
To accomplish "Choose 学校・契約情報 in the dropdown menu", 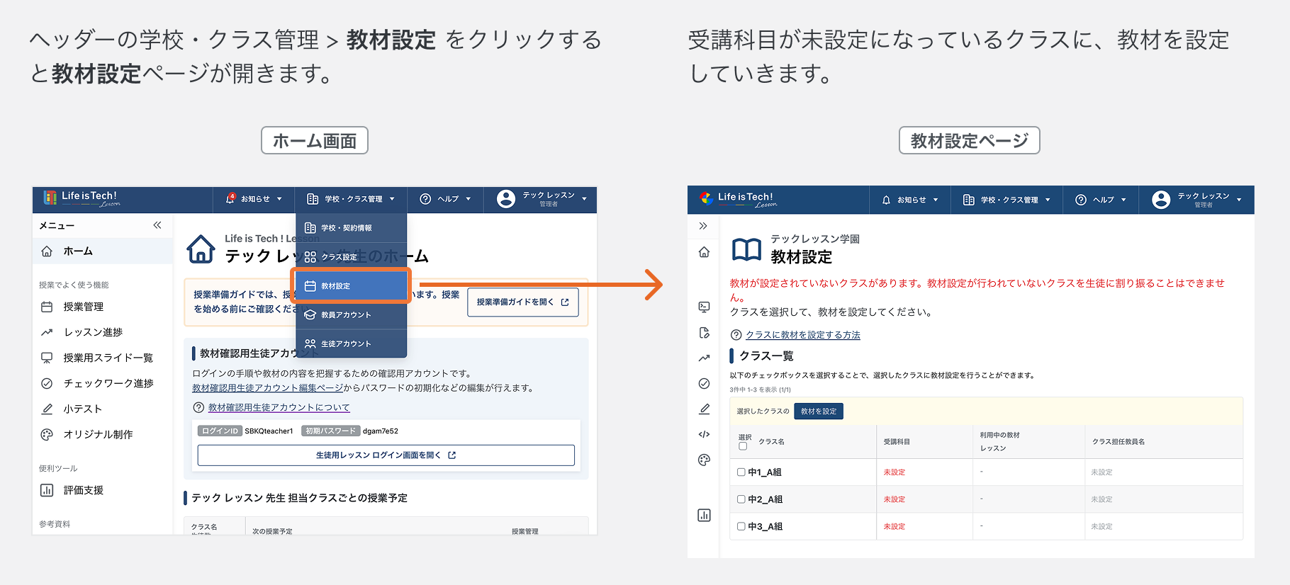I will [351, 228].
